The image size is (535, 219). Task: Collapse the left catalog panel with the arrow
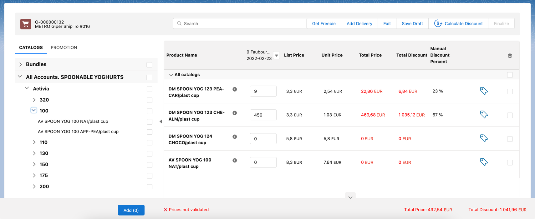161,122
